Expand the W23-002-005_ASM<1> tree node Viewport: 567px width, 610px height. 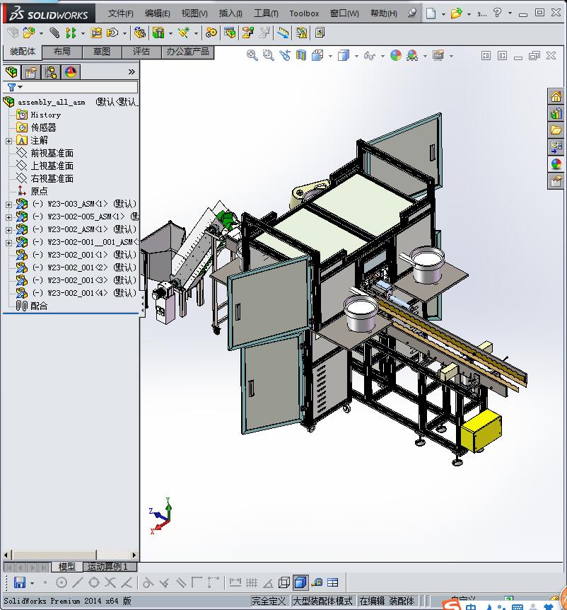(x=8, y=217)
